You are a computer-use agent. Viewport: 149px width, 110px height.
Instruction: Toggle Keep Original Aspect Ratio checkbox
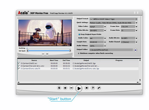click(x=79, y=34)
